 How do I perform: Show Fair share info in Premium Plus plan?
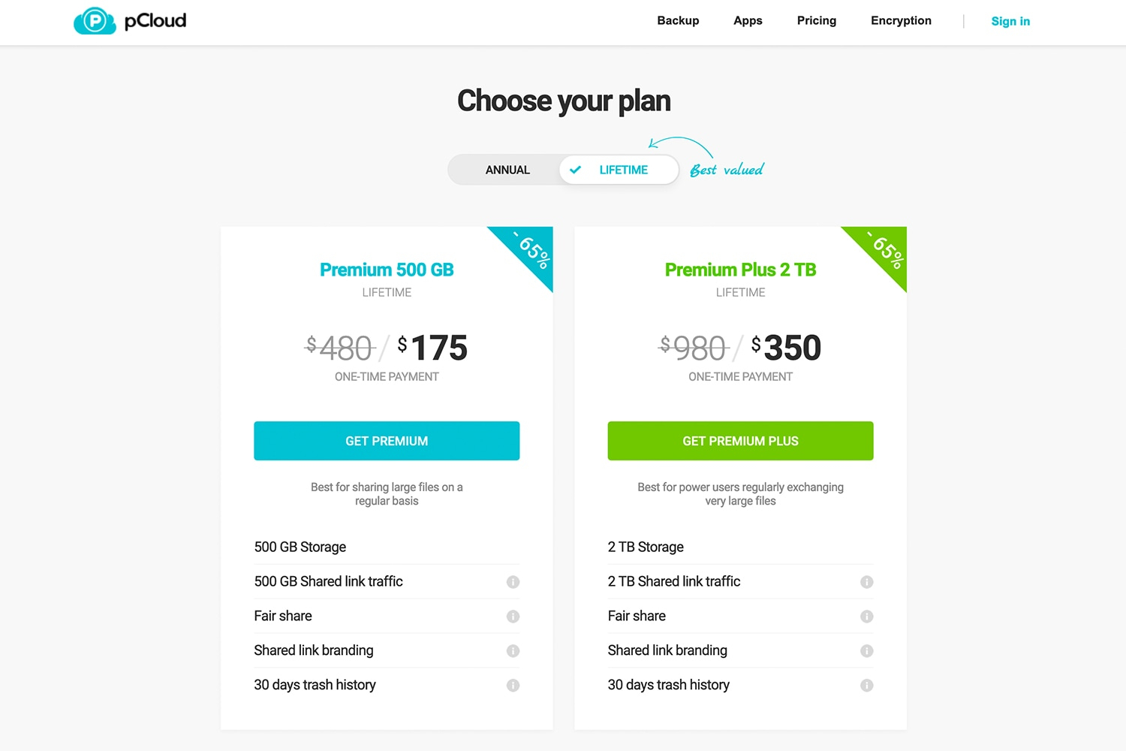pos(866,617)
